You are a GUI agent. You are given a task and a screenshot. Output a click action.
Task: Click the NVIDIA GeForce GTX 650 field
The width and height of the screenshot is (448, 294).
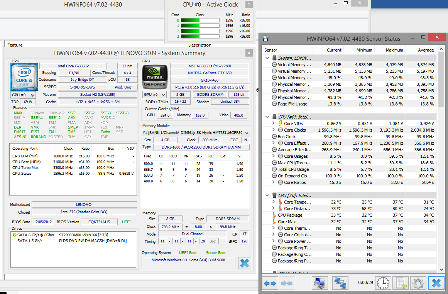pyautogui.click(x=210, y=73)
